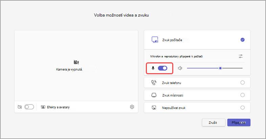266x139 pixels.
Task: Turn off the microphone toggle
Action: 162,68
